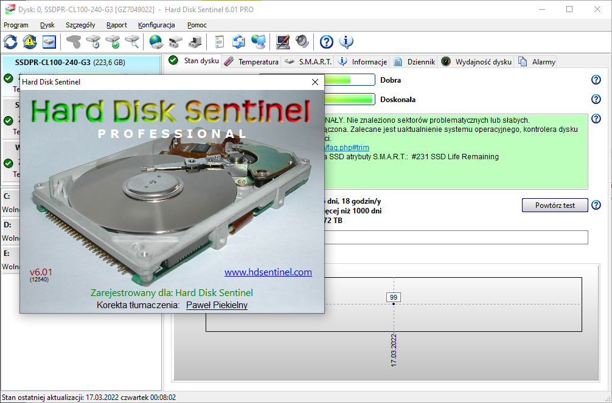The image size is (612, 403).
Task: Click the '#231 SSD Life Remaining' attribute text
Action: [455, 157]
